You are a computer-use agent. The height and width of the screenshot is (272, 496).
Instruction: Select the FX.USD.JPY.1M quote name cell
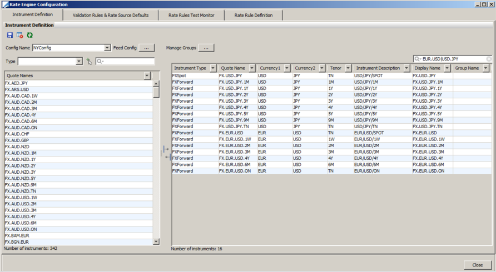(x=237, y=82)
